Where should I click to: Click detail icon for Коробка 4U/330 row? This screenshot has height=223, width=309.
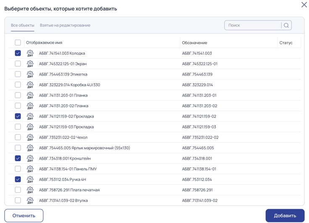[x=30, y=85]
